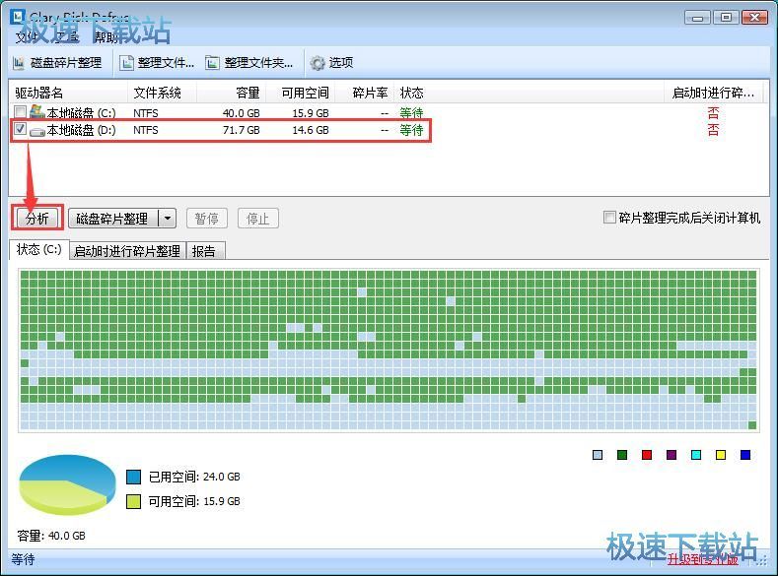Screen dimensions: 778x576
Task: Click the light blue legend swatch
Action: pyautogui.click(x=598, y=455)
